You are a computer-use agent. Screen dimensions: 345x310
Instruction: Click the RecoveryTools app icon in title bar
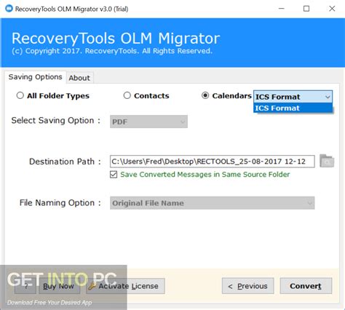coord(9,9)
